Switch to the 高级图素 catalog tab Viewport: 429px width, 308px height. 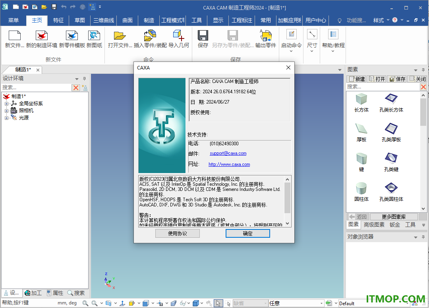[374, 225]
